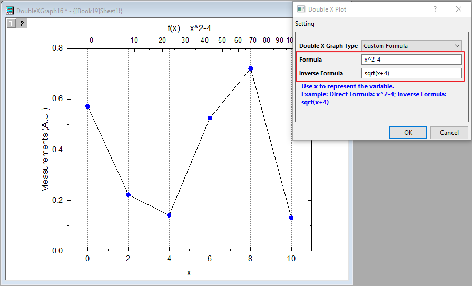
Task: Click the Y axis tick label 0.4
Action: 57,150
